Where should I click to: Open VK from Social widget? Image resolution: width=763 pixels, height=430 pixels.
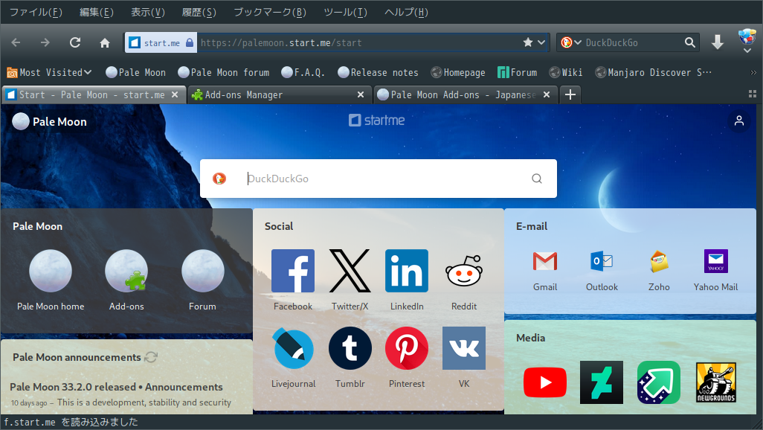click(464, 348)
